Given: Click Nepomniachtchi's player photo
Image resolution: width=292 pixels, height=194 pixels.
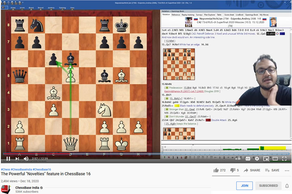Looking at the screenshot, I should coord(189,22).
